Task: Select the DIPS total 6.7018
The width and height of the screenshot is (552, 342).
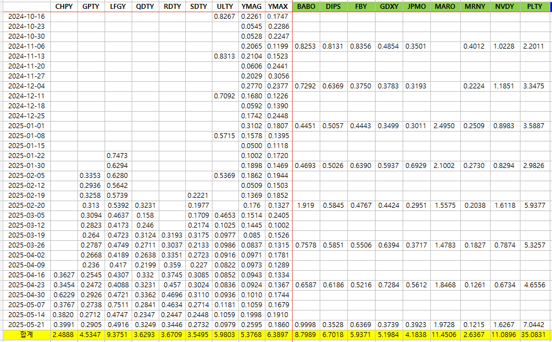Action: [x=333, y=335]
